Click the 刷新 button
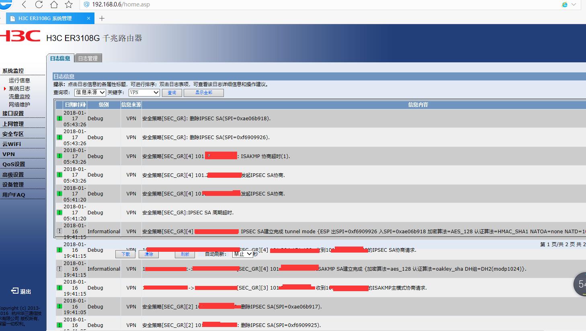 [185, 254]
